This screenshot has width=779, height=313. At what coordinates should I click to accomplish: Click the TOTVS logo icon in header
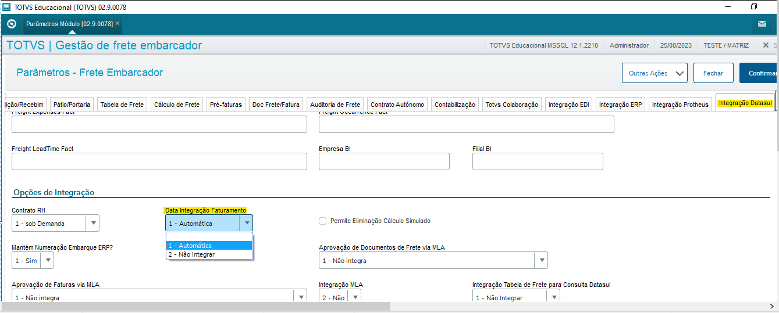(11, 24)
